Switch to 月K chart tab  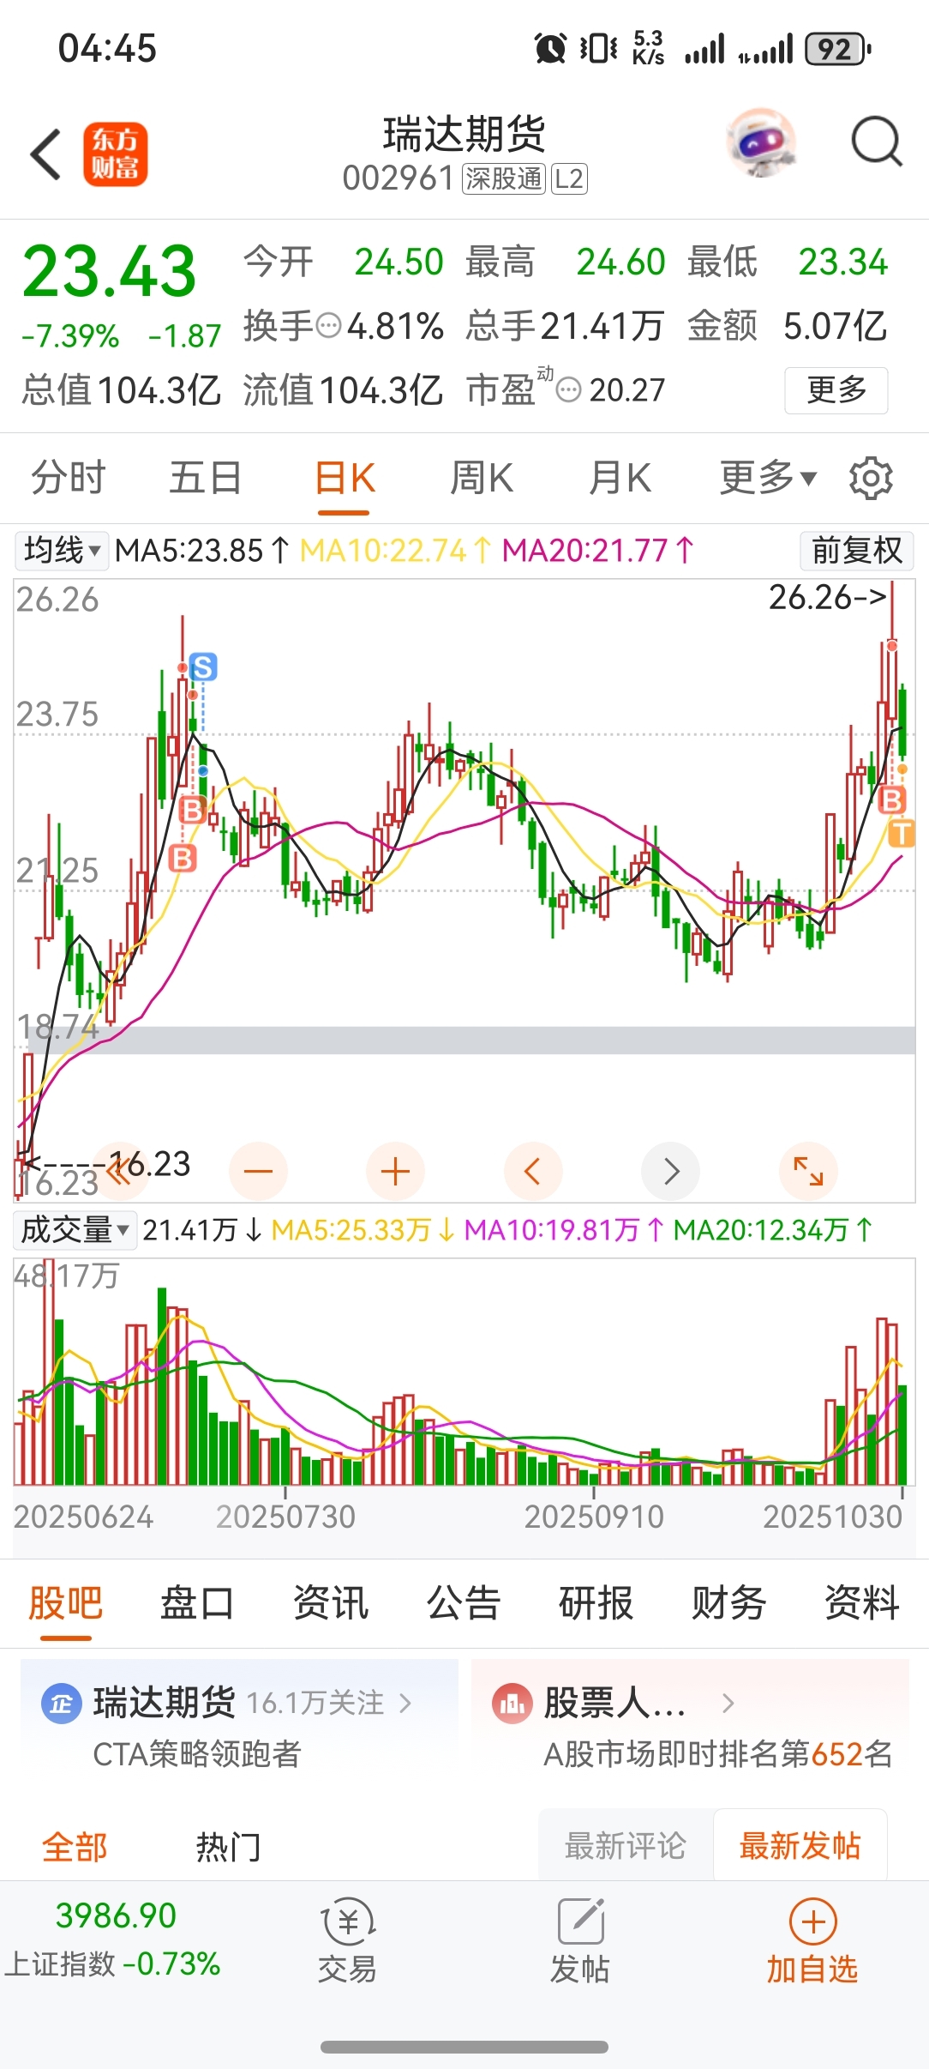620,478
